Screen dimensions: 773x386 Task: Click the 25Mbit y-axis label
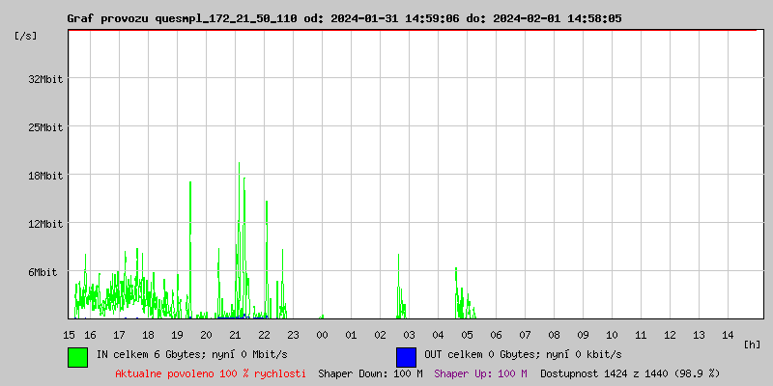click(45, 127)
